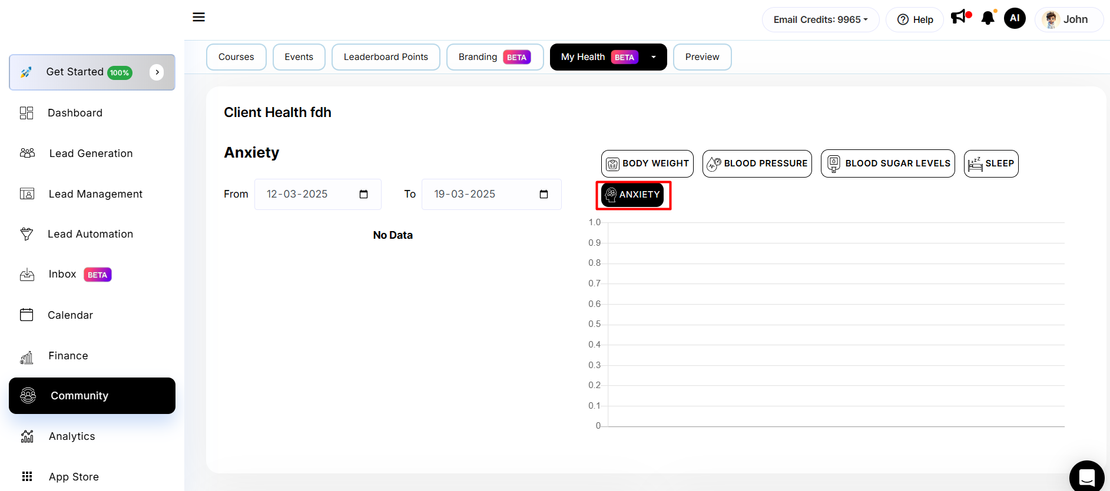Screen dimensions: 1110x491
Task: Click the Calendar sidebar icon
Action: (x=26, y=315)
